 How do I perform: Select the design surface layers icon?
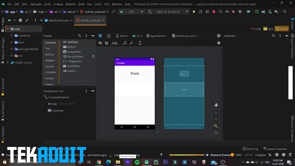pos(100,36)
